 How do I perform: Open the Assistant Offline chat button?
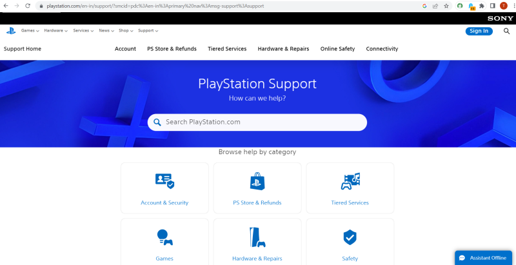click(x=483, y=258)
